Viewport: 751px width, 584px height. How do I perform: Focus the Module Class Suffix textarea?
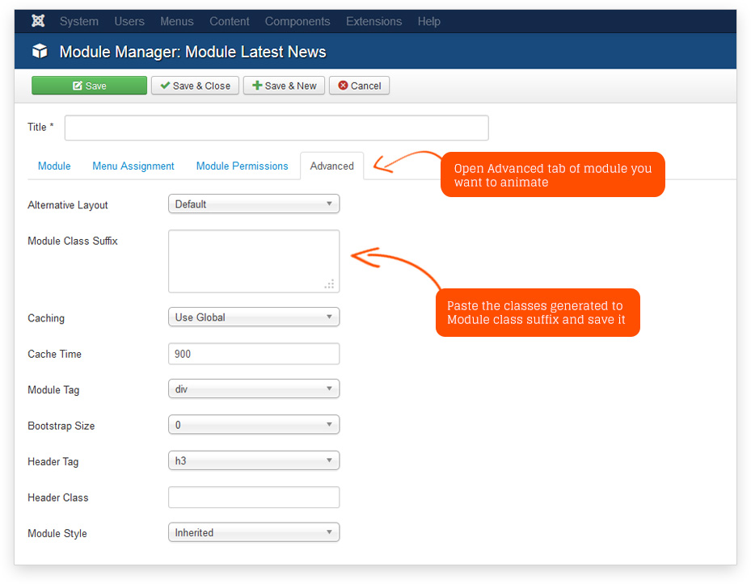click(x=253, y=260)
